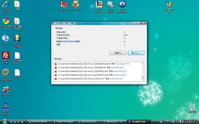Open the Troj/Agent-HTK threat link
Viewport: 199px width, 124px height.
pyautogui.click(x=123, y=64)
